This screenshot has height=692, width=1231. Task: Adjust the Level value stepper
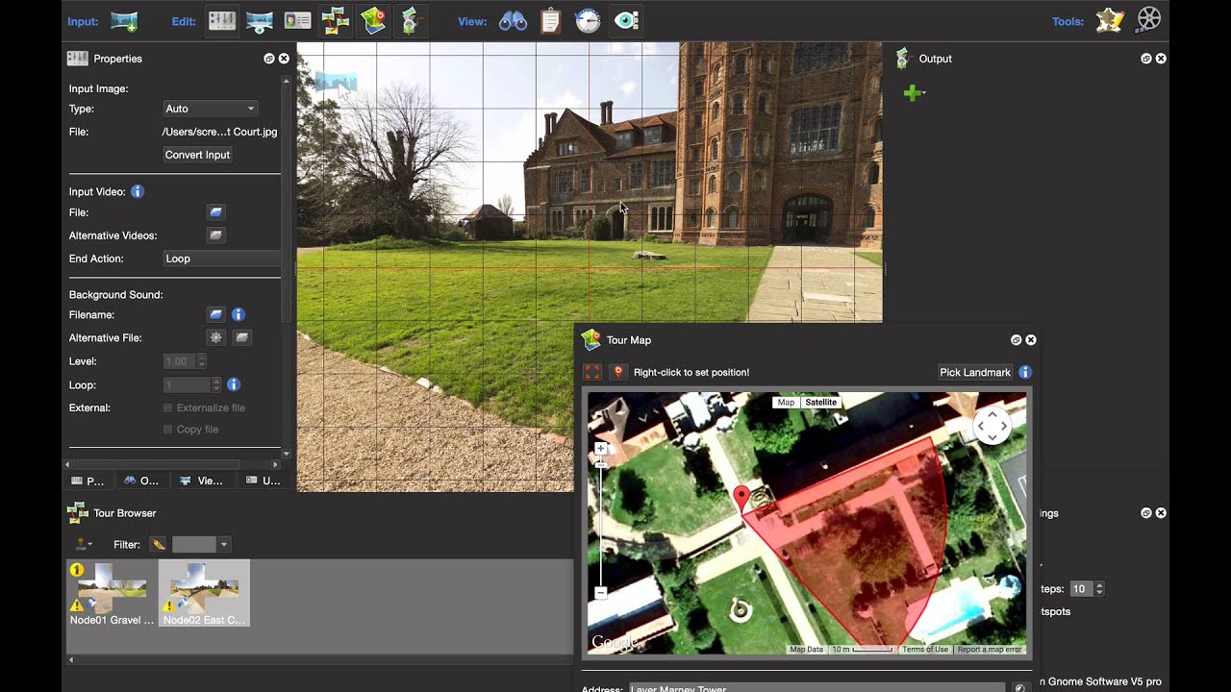(201, 361)
